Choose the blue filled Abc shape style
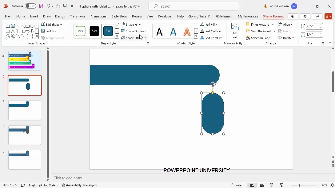335x188 pixels. [x=108, y=31]
